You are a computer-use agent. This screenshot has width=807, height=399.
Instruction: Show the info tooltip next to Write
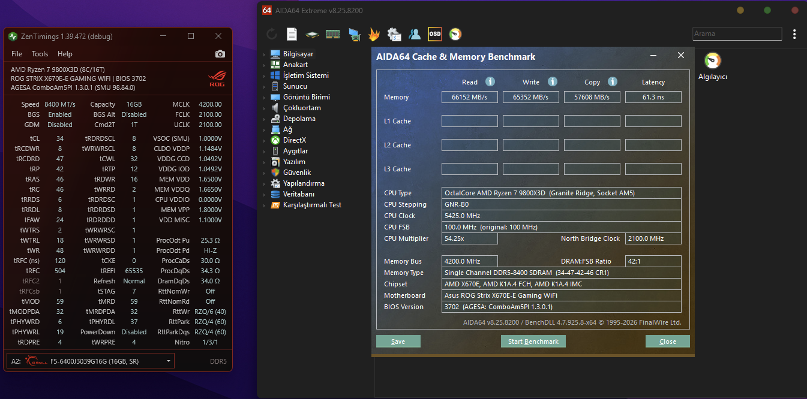point(553,82)
